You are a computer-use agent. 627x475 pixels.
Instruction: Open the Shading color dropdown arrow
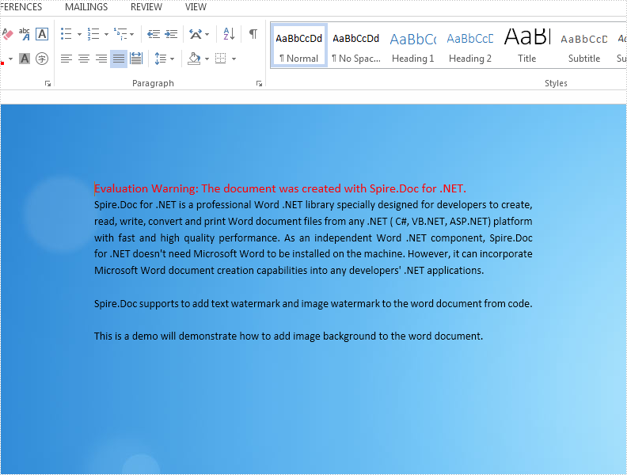pyautogui.click(x=207, y=59)
